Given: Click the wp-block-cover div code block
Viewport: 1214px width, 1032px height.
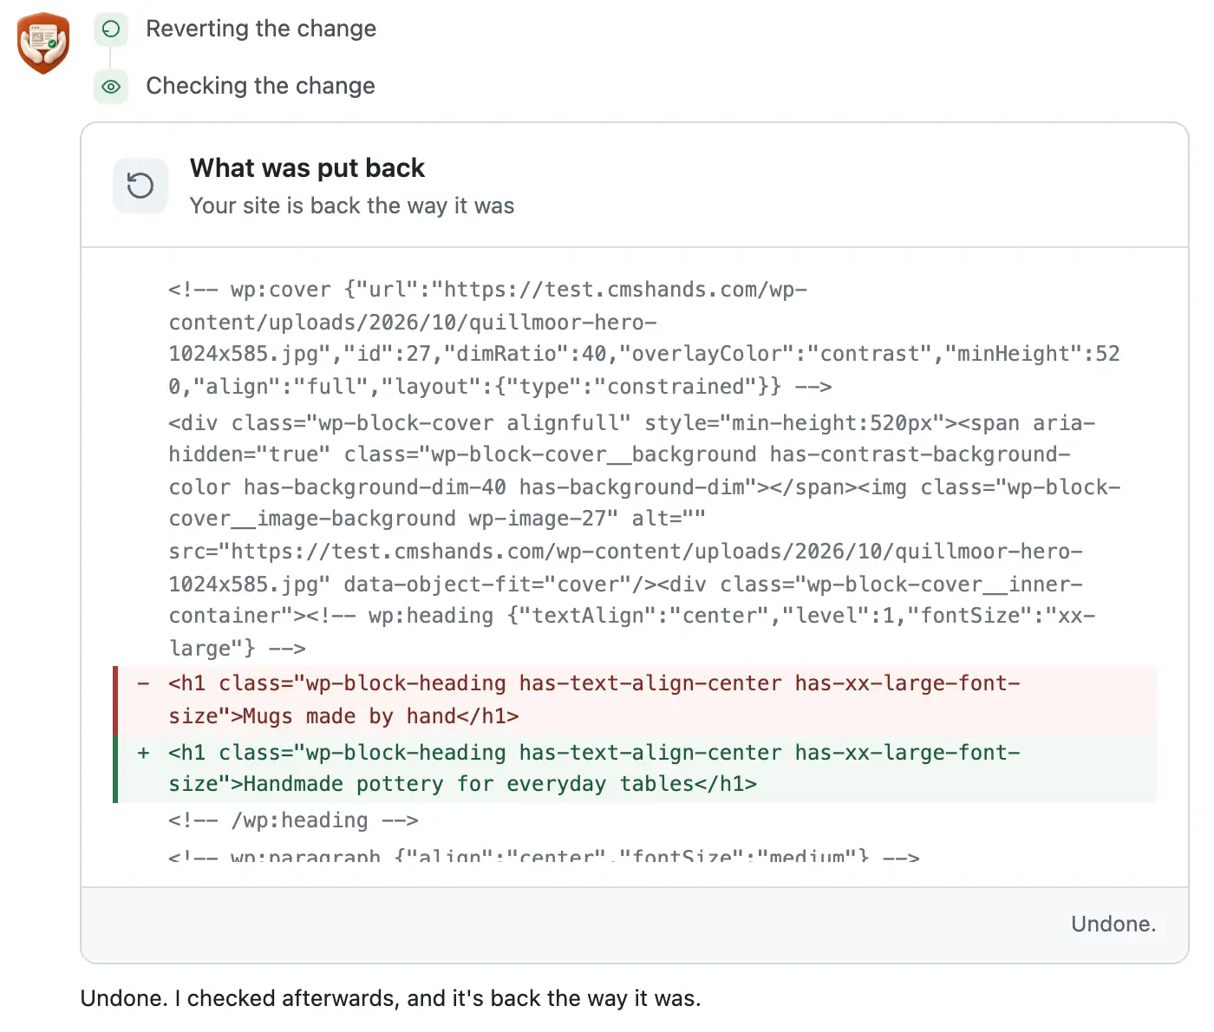Looking at the screenshot, I should coord(643,535).
